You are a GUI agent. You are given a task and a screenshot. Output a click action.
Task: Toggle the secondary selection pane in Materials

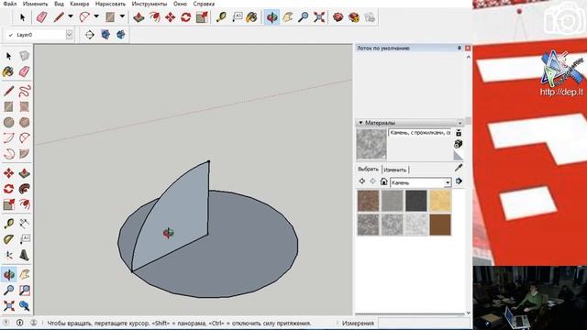pyautogui.click(x=459, y=133)
